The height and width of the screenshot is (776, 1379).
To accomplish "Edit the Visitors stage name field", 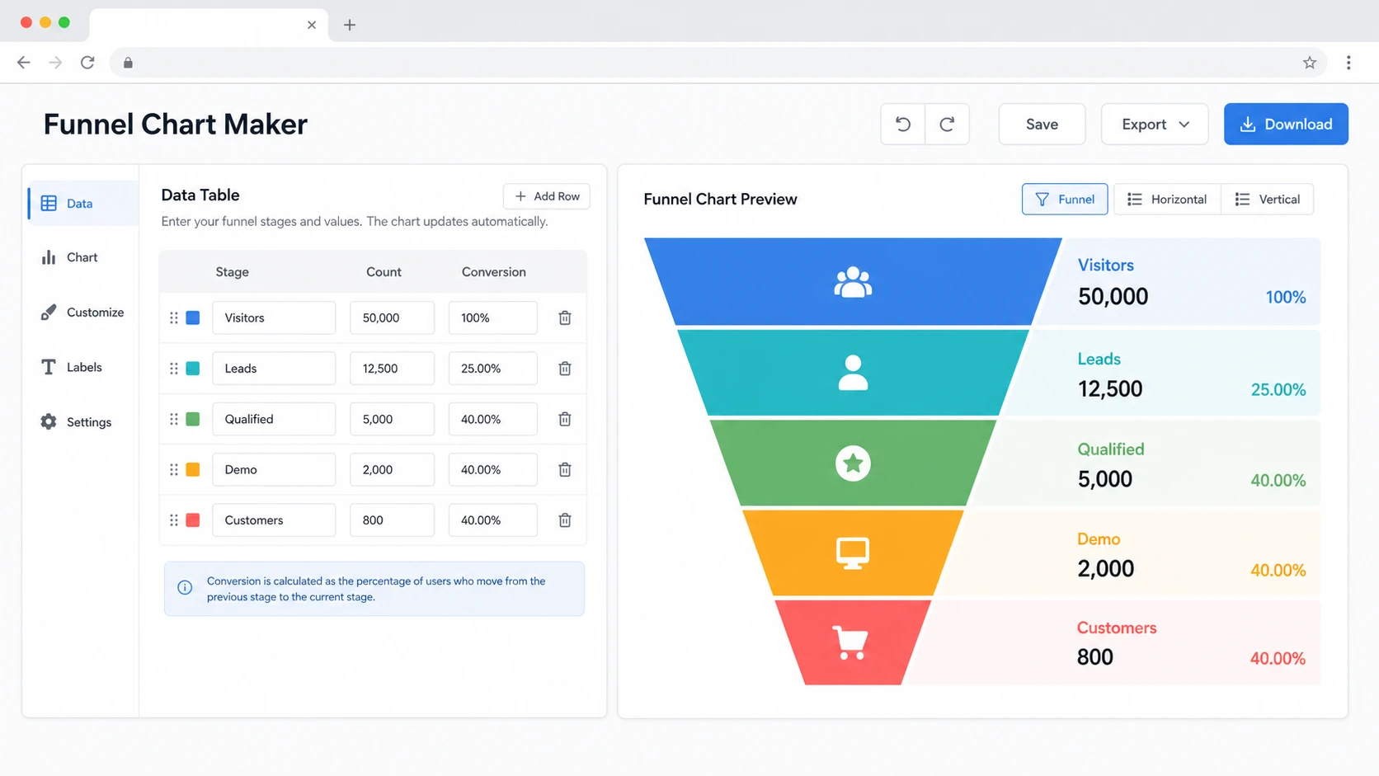I will click(274, 317).
